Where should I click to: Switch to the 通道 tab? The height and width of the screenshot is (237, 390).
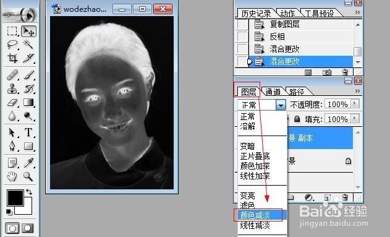(x=273, y=92)
